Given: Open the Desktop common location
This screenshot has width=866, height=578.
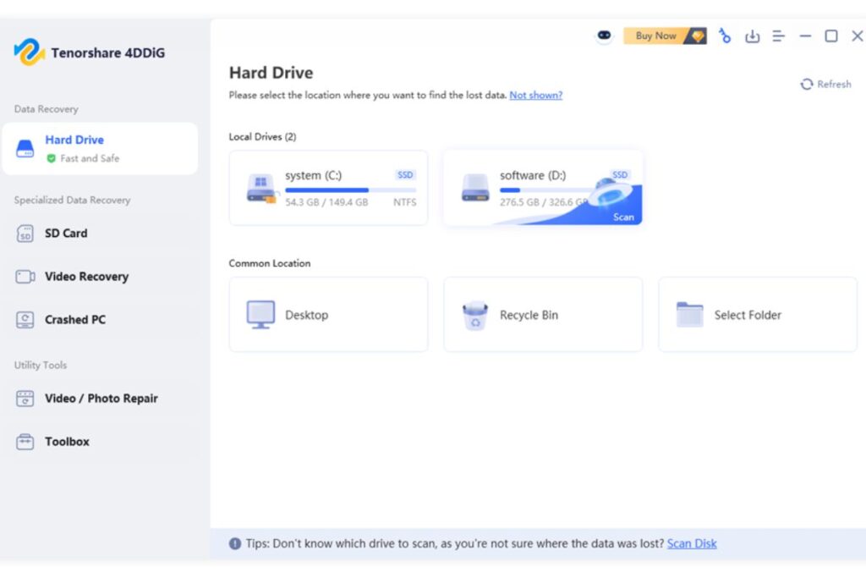Looking at the screenshot, I should tap(328, 314).
